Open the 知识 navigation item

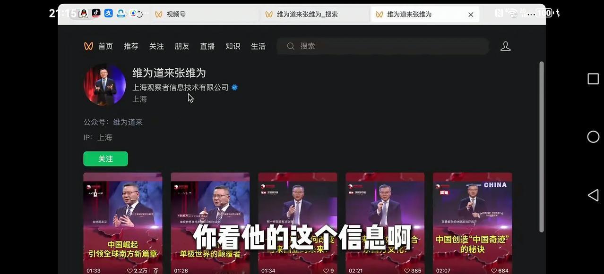(233, 46)
